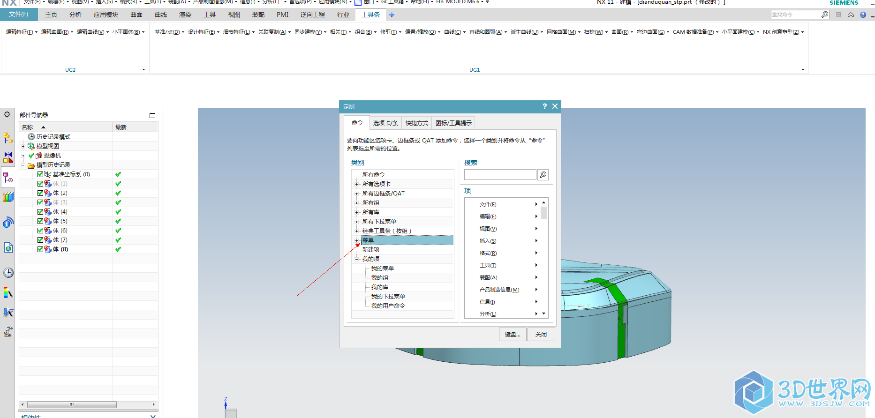Toggle checkbox for 体 (3)
This screenshot has height=418, width=875.
coord(40,202)
